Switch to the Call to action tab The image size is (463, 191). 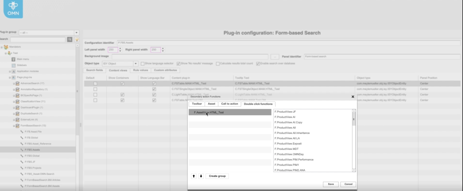point(229,104)
